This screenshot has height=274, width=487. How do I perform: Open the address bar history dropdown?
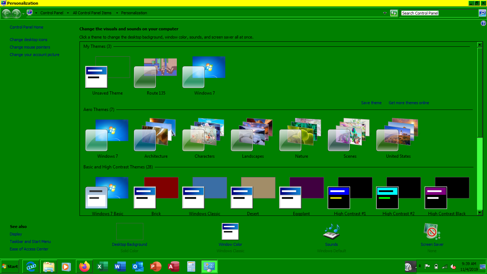[385, 13]
